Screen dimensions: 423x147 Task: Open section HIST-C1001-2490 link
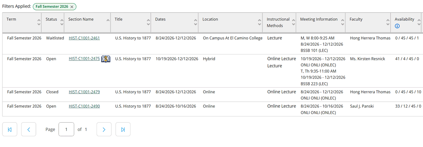click(84, 106)
